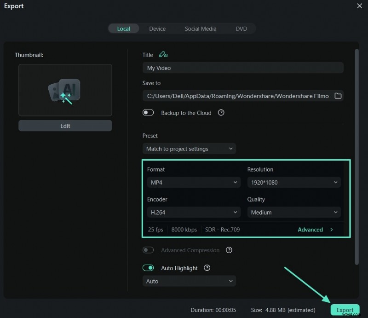This screenshot has height=318, width=368.
Task: Switch to the Device tab
Action: (x=157, y=29)
